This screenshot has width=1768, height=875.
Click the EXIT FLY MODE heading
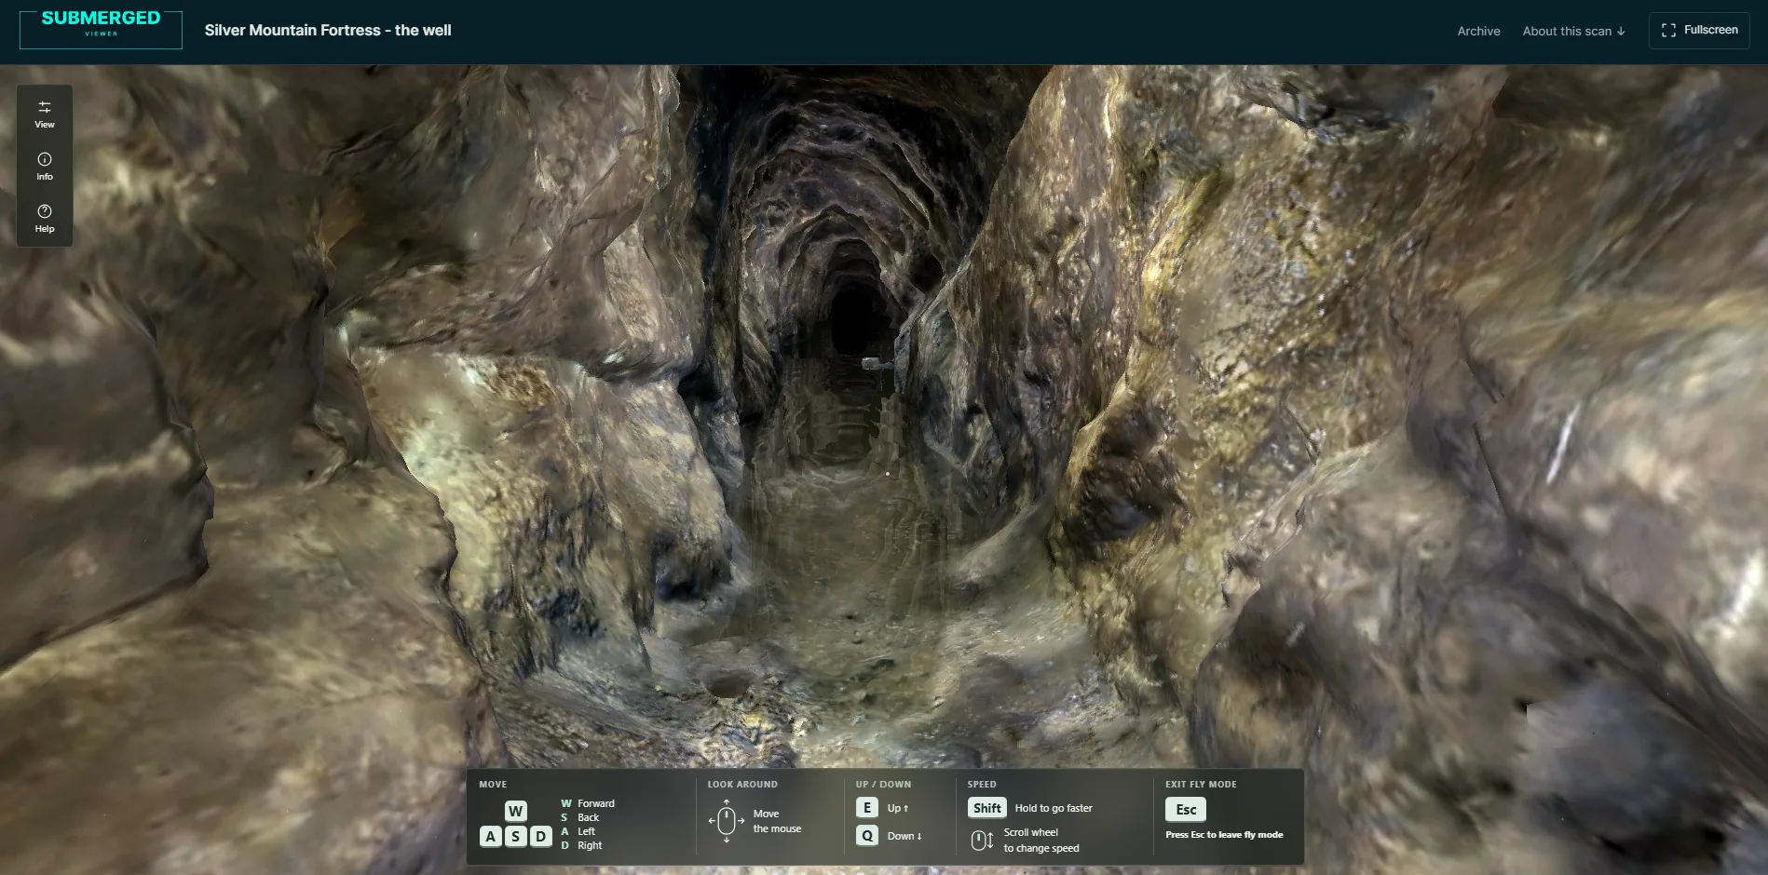point(1201,785)
